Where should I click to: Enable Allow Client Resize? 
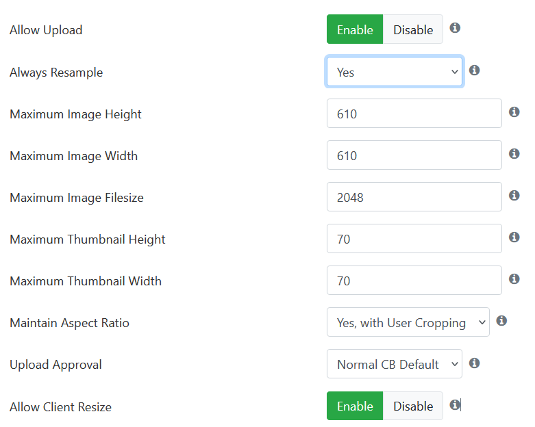355,406
